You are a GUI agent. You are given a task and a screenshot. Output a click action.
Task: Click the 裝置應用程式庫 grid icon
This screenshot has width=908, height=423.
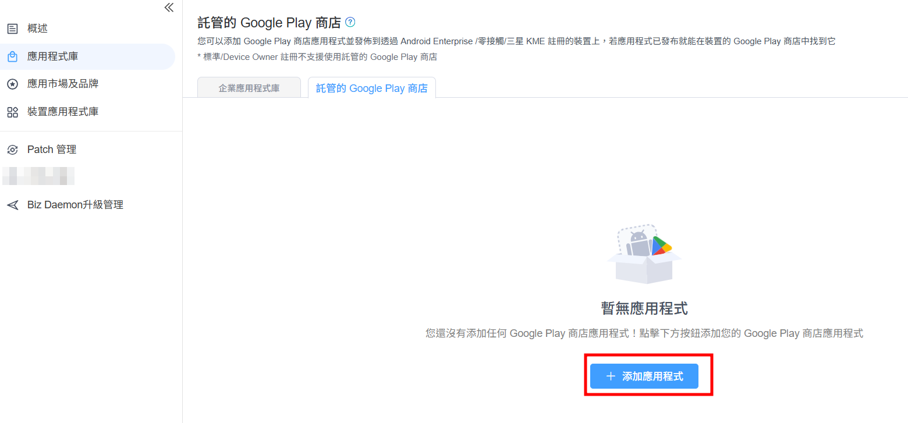coord(12,112)
